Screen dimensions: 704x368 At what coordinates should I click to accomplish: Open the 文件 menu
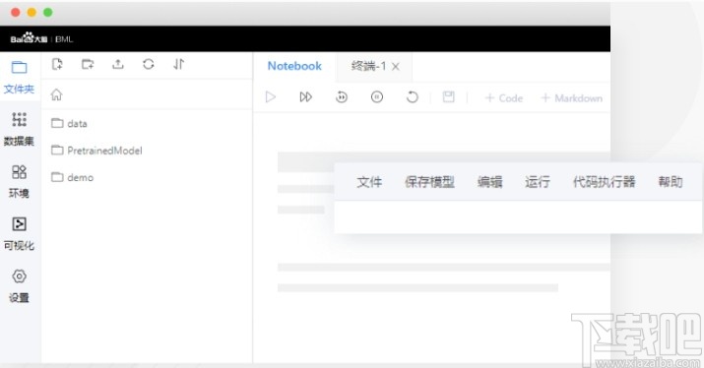(x=369, y=182)
